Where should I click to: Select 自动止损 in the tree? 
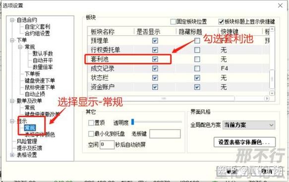35,94
